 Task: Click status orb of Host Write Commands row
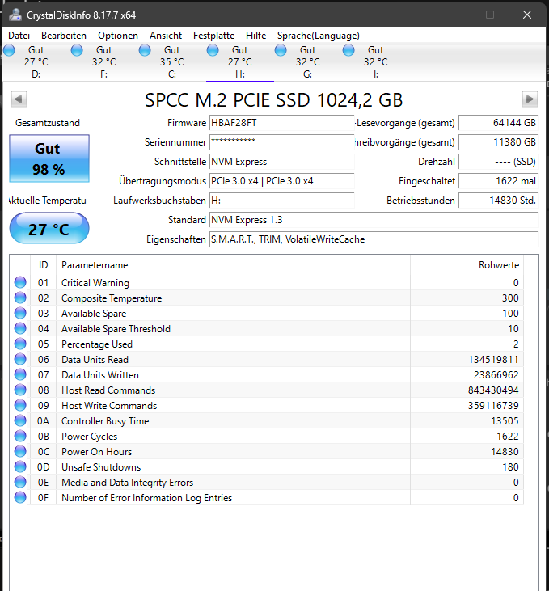point(20,405)
